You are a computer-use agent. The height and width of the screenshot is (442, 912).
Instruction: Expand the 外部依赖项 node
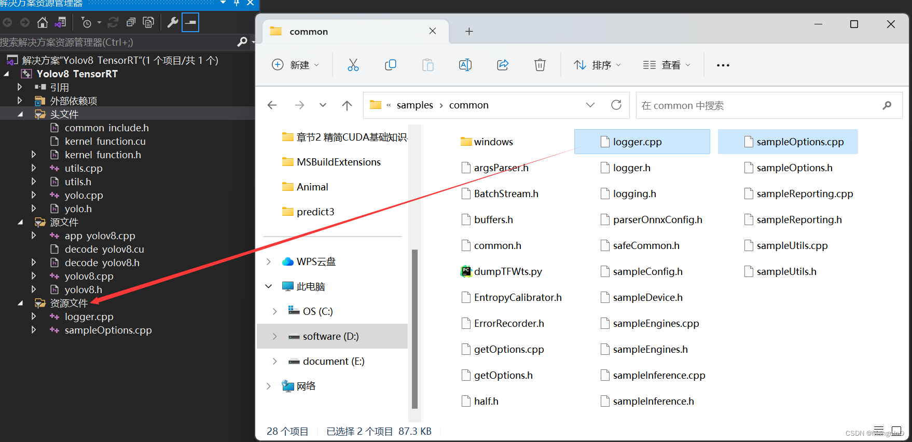point(20,101)
